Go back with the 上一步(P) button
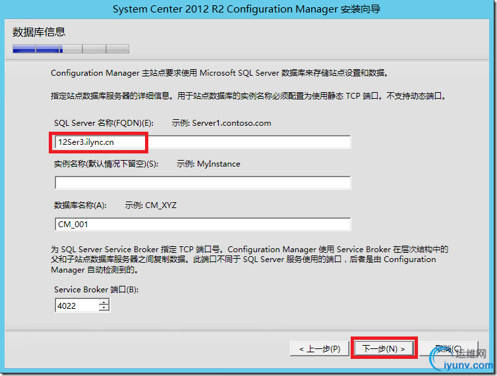The width and height of the screenshot is (497, 376). 320,349
